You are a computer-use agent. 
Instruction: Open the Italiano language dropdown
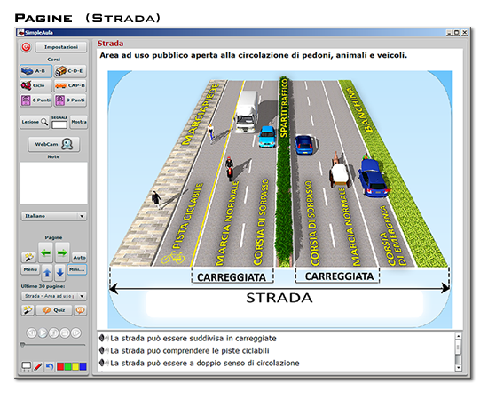[54, 216]
